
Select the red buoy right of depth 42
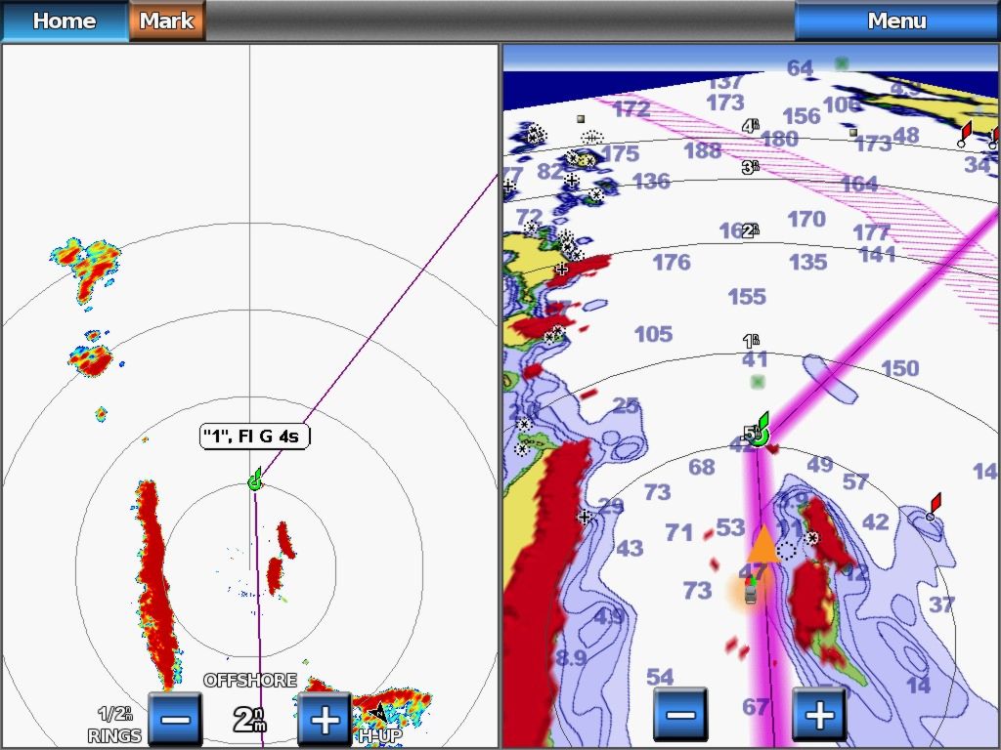[934, 507]
